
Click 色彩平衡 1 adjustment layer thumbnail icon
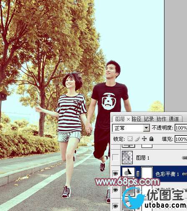[128, 173]
